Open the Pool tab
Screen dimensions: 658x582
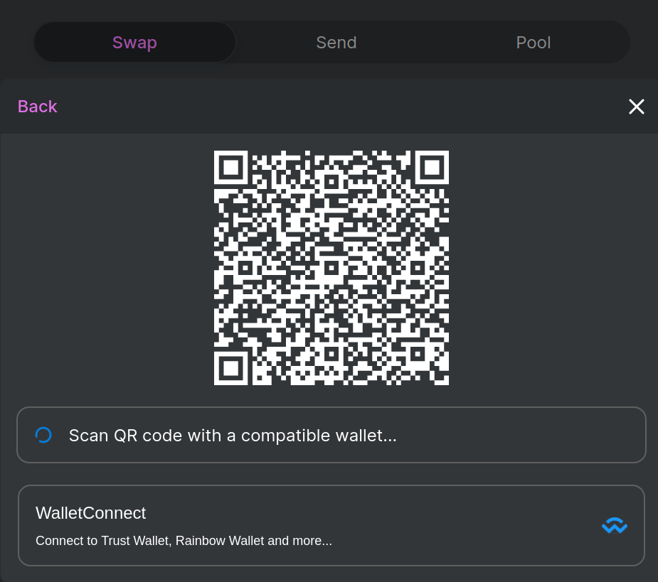point(533,42)
